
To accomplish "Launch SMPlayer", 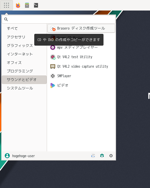I will click(x=81, y=76).
